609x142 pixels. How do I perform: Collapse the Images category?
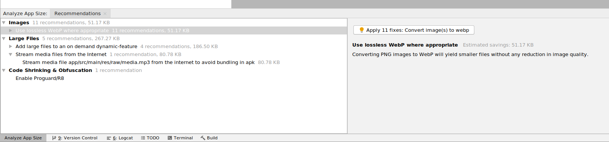4,23
